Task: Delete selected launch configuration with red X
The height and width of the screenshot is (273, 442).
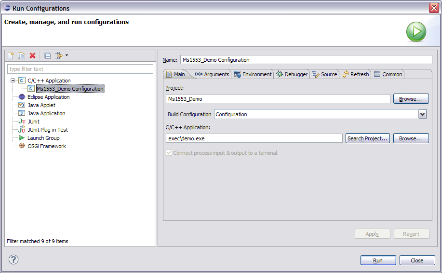Action: tap(33, 55)
